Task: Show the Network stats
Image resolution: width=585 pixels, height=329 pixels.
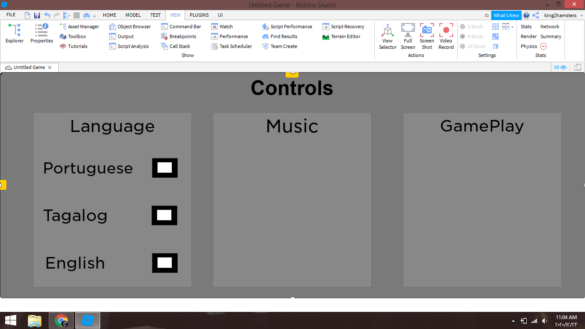Action: (x=550, y=27)
